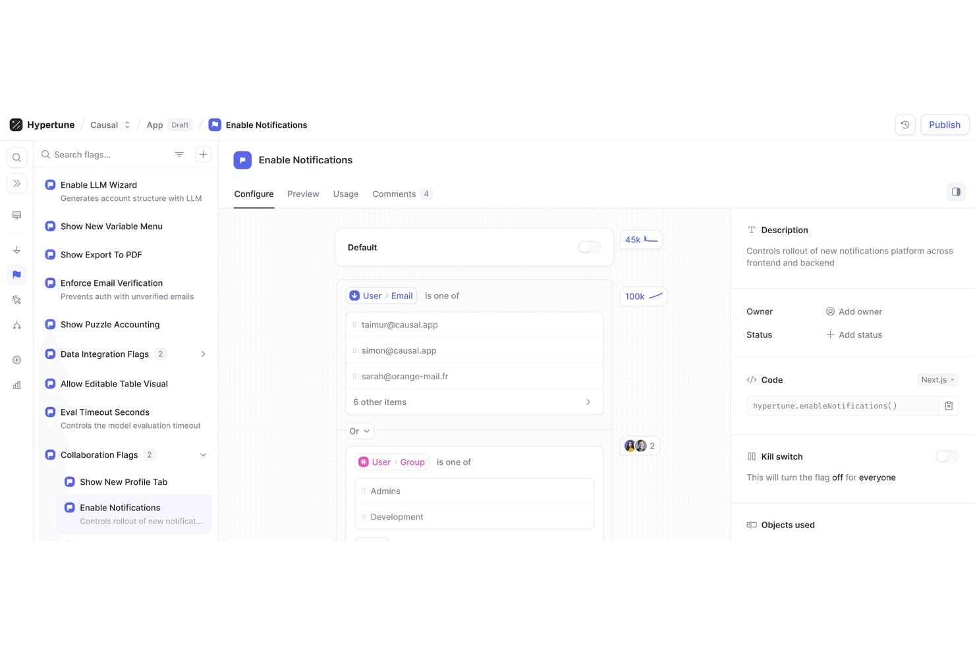Open the Next.js code language dropdown
975x650 pixels.
pos(937,380)
